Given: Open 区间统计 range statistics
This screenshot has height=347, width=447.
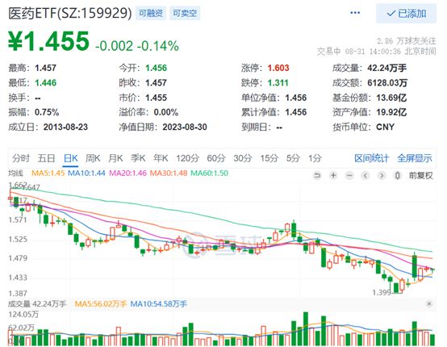Looking at the screenshot, I should coord(371,158).
